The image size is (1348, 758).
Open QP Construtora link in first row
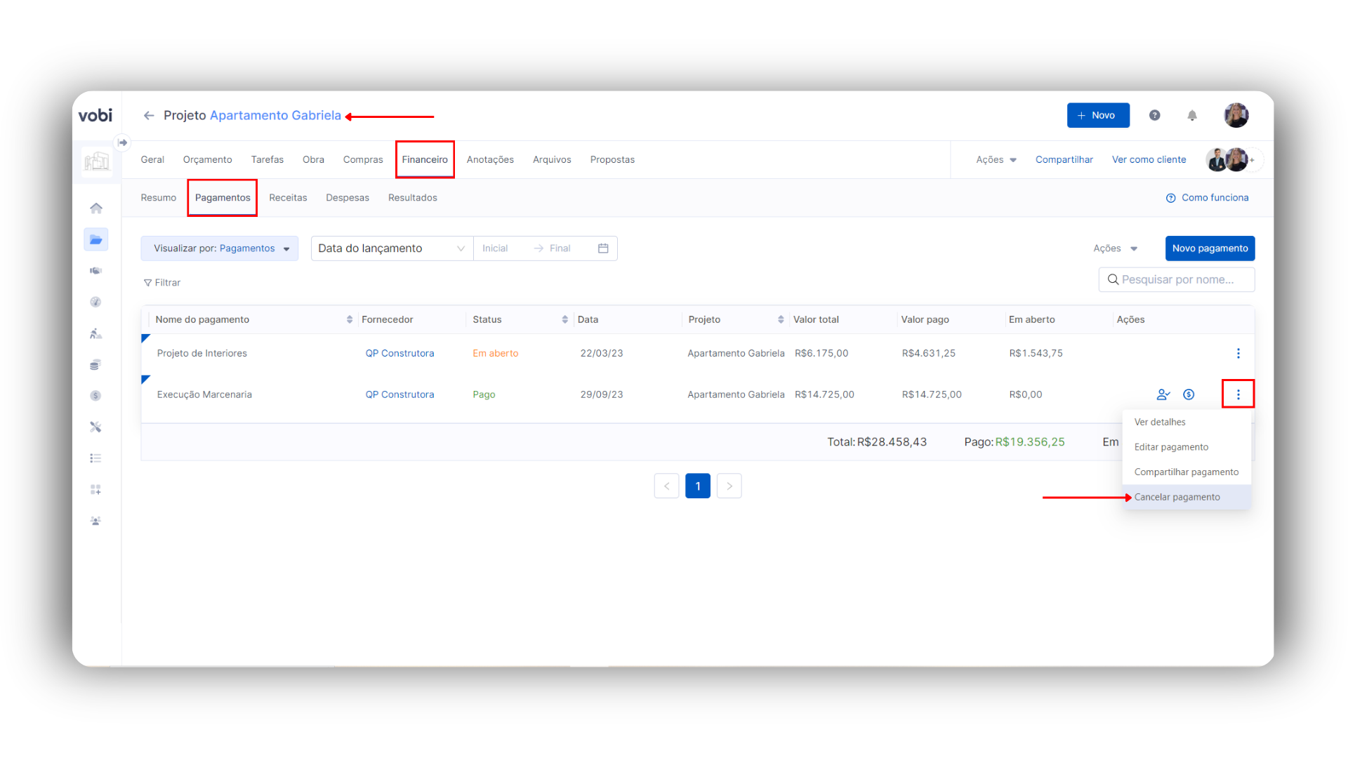[399, 353]
